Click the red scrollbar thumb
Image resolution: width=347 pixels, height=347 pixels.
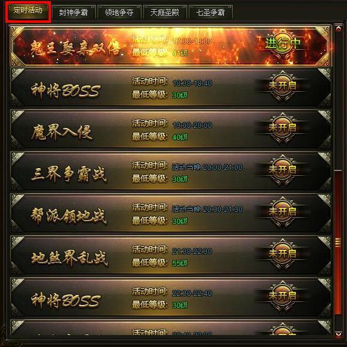(x=338, y=242)
